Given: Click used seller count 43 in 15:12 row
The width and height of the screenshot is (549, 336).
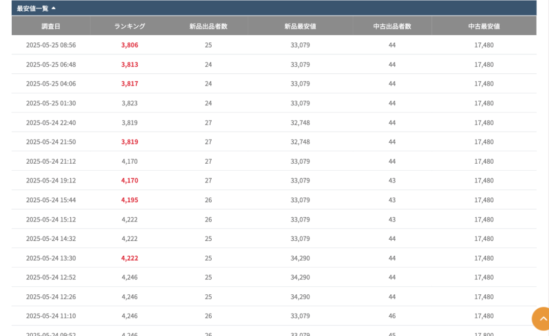Looking at the screenshot, I should pos(392,220).
